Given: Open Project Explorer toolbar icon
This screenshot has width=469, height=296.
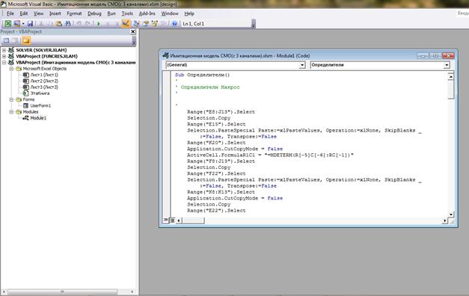Looking at the screenshot, I should (x=137, y=24).
